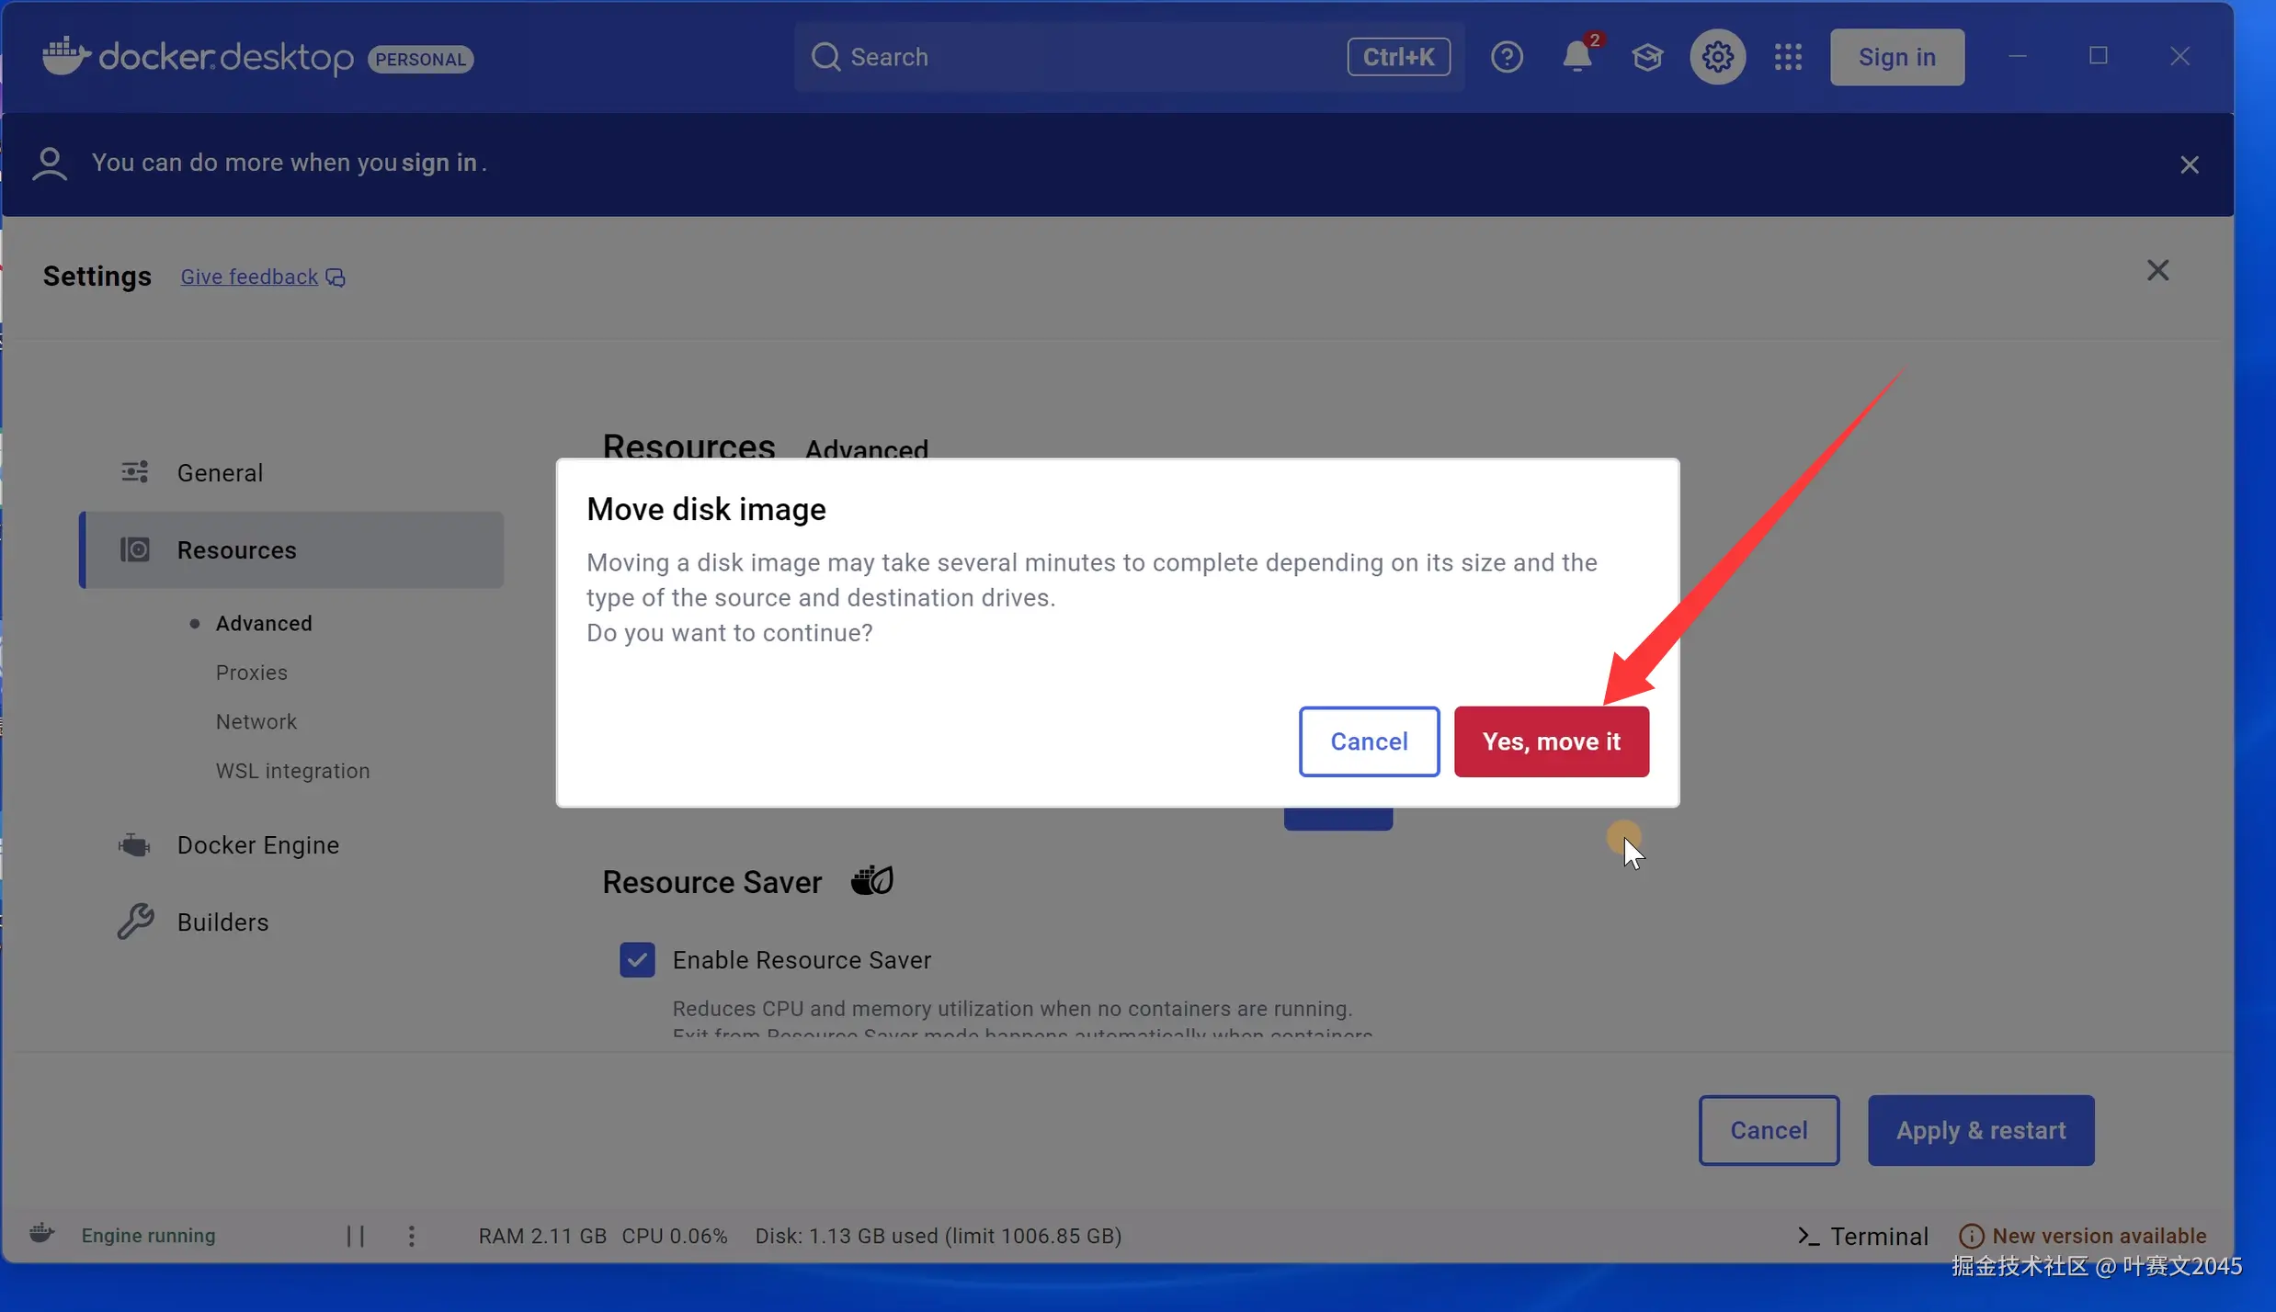Toggle Enable Resource Saver checkbox

[637, 959]
